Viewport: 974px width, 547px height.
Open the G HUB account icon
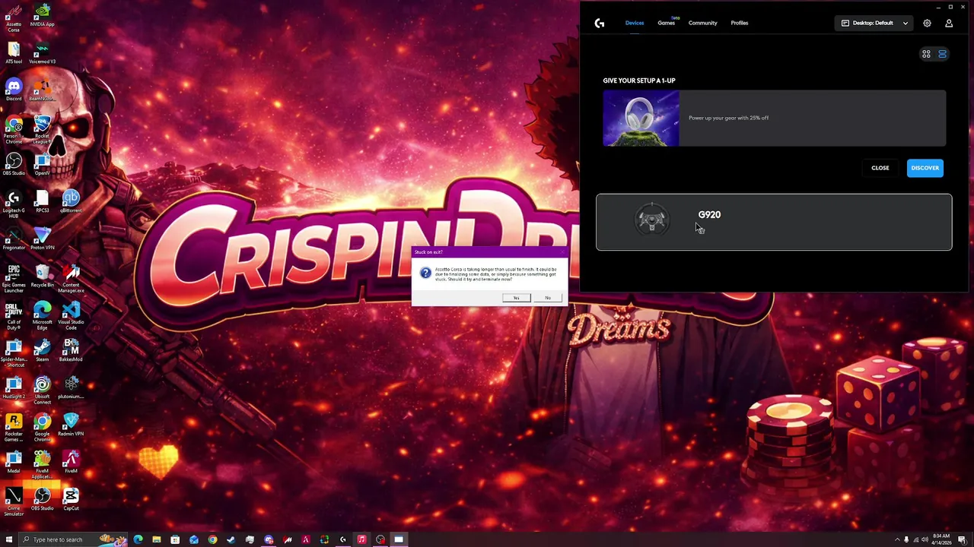click(x=949, y=23)
